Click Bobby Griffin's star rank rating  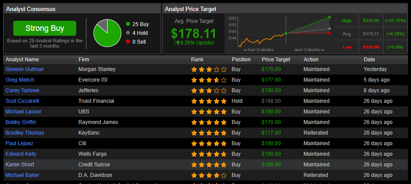tap(209, 122)
